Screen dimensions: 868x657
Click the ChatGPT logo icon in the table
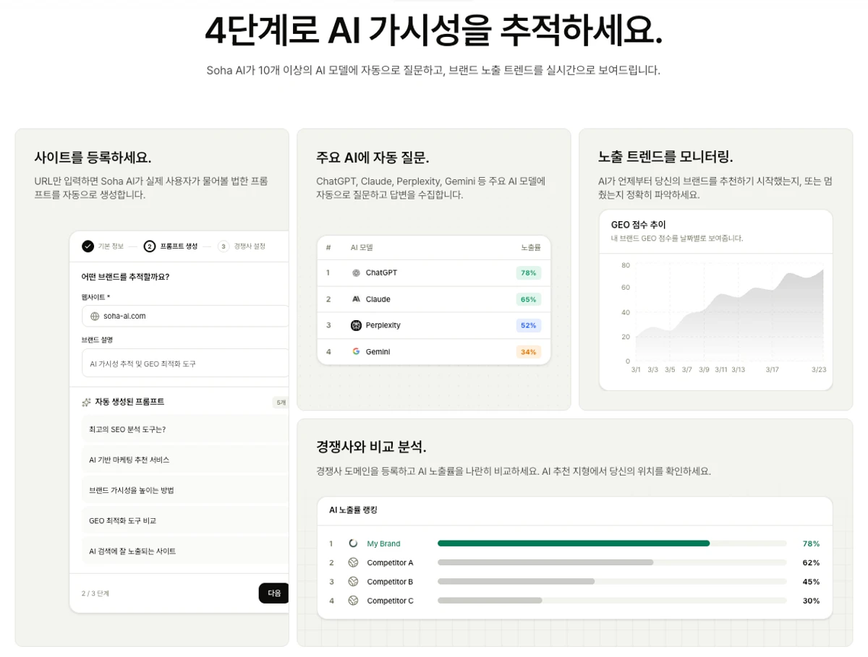(x=356, y=272)
